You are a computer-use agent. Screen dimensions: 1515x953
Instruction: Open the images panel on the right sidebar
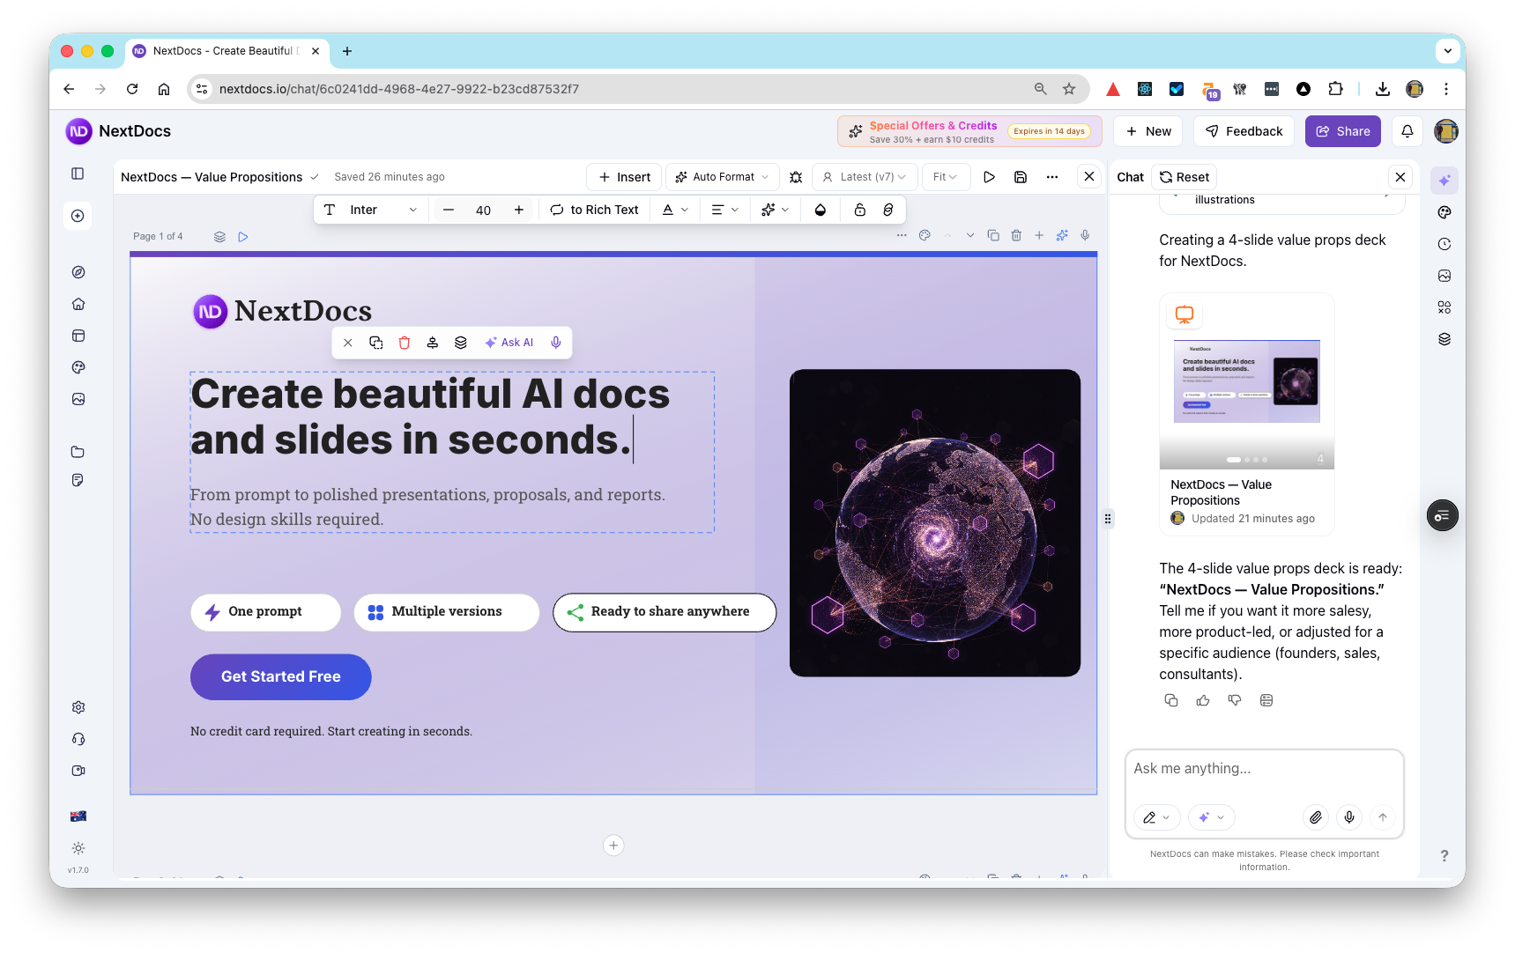pos(1444,275)
